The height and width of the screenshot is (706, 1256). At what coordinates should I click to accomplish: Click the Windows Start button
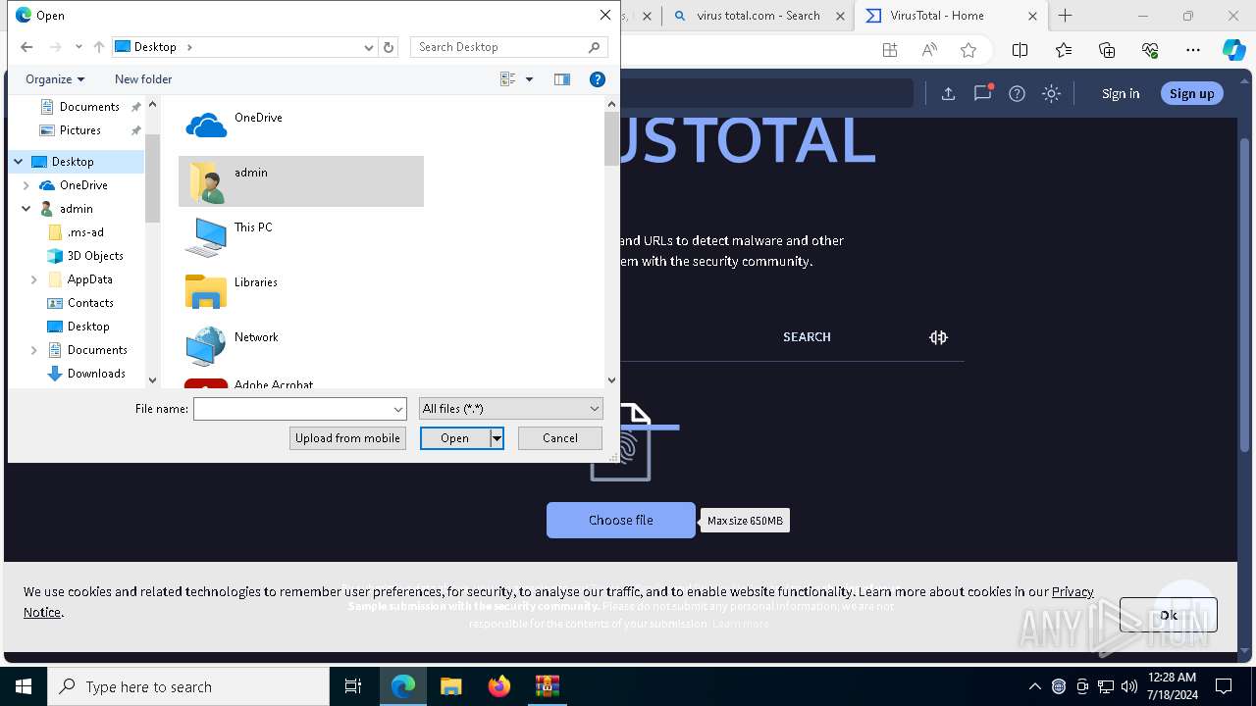pos(24,686)
